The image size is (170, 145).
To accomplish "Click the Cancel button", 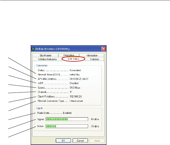I will [80, 141].
